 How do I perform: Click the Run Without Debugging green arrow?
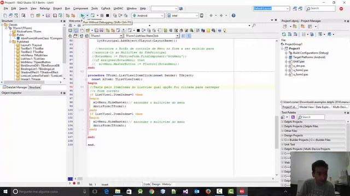point(83,16)
